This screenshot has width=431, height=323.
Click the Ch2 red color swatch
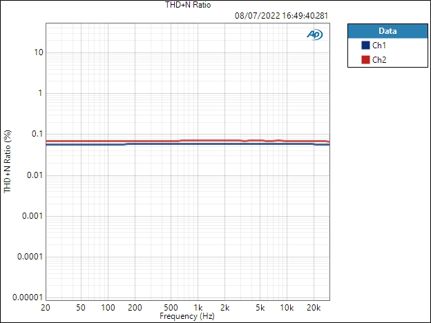365,59
